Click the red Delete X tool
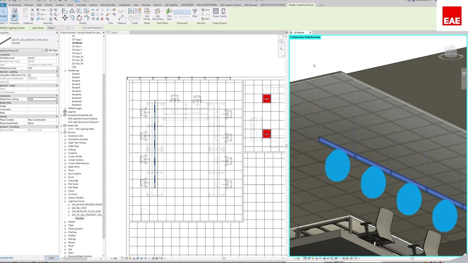 (102, 19)
